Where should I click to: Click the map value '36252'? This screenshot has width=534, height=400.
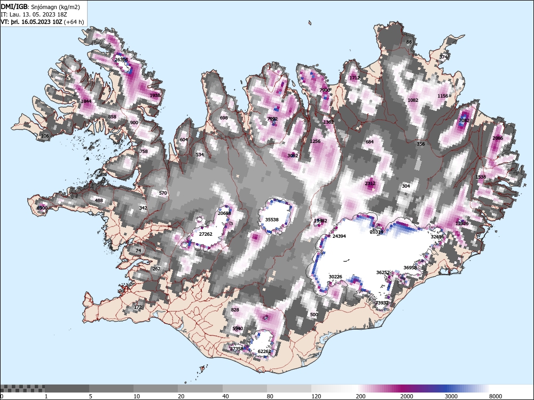(383, 273)
